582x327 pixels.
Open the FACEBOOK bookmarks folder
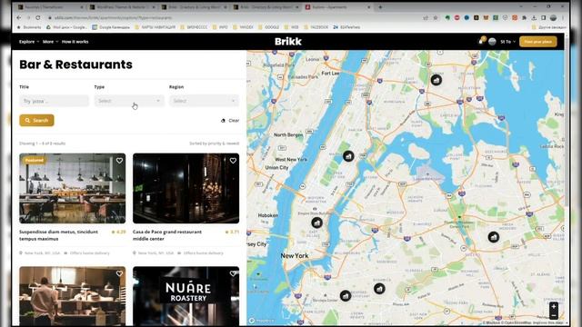click(x=316, y=27)
